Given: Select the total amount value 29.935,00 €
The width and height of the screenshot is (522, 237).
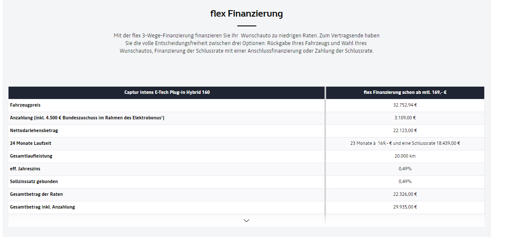Looking at the screenshot, I should [405, 207].
